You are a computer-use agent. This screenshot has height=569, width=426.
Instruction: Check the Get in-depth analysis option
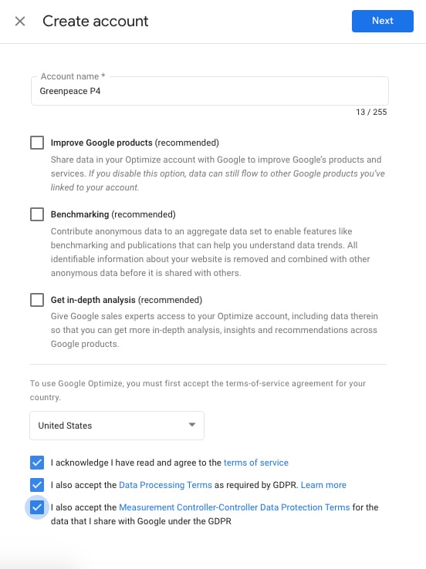pyautogui.click(x=37, y=300)
